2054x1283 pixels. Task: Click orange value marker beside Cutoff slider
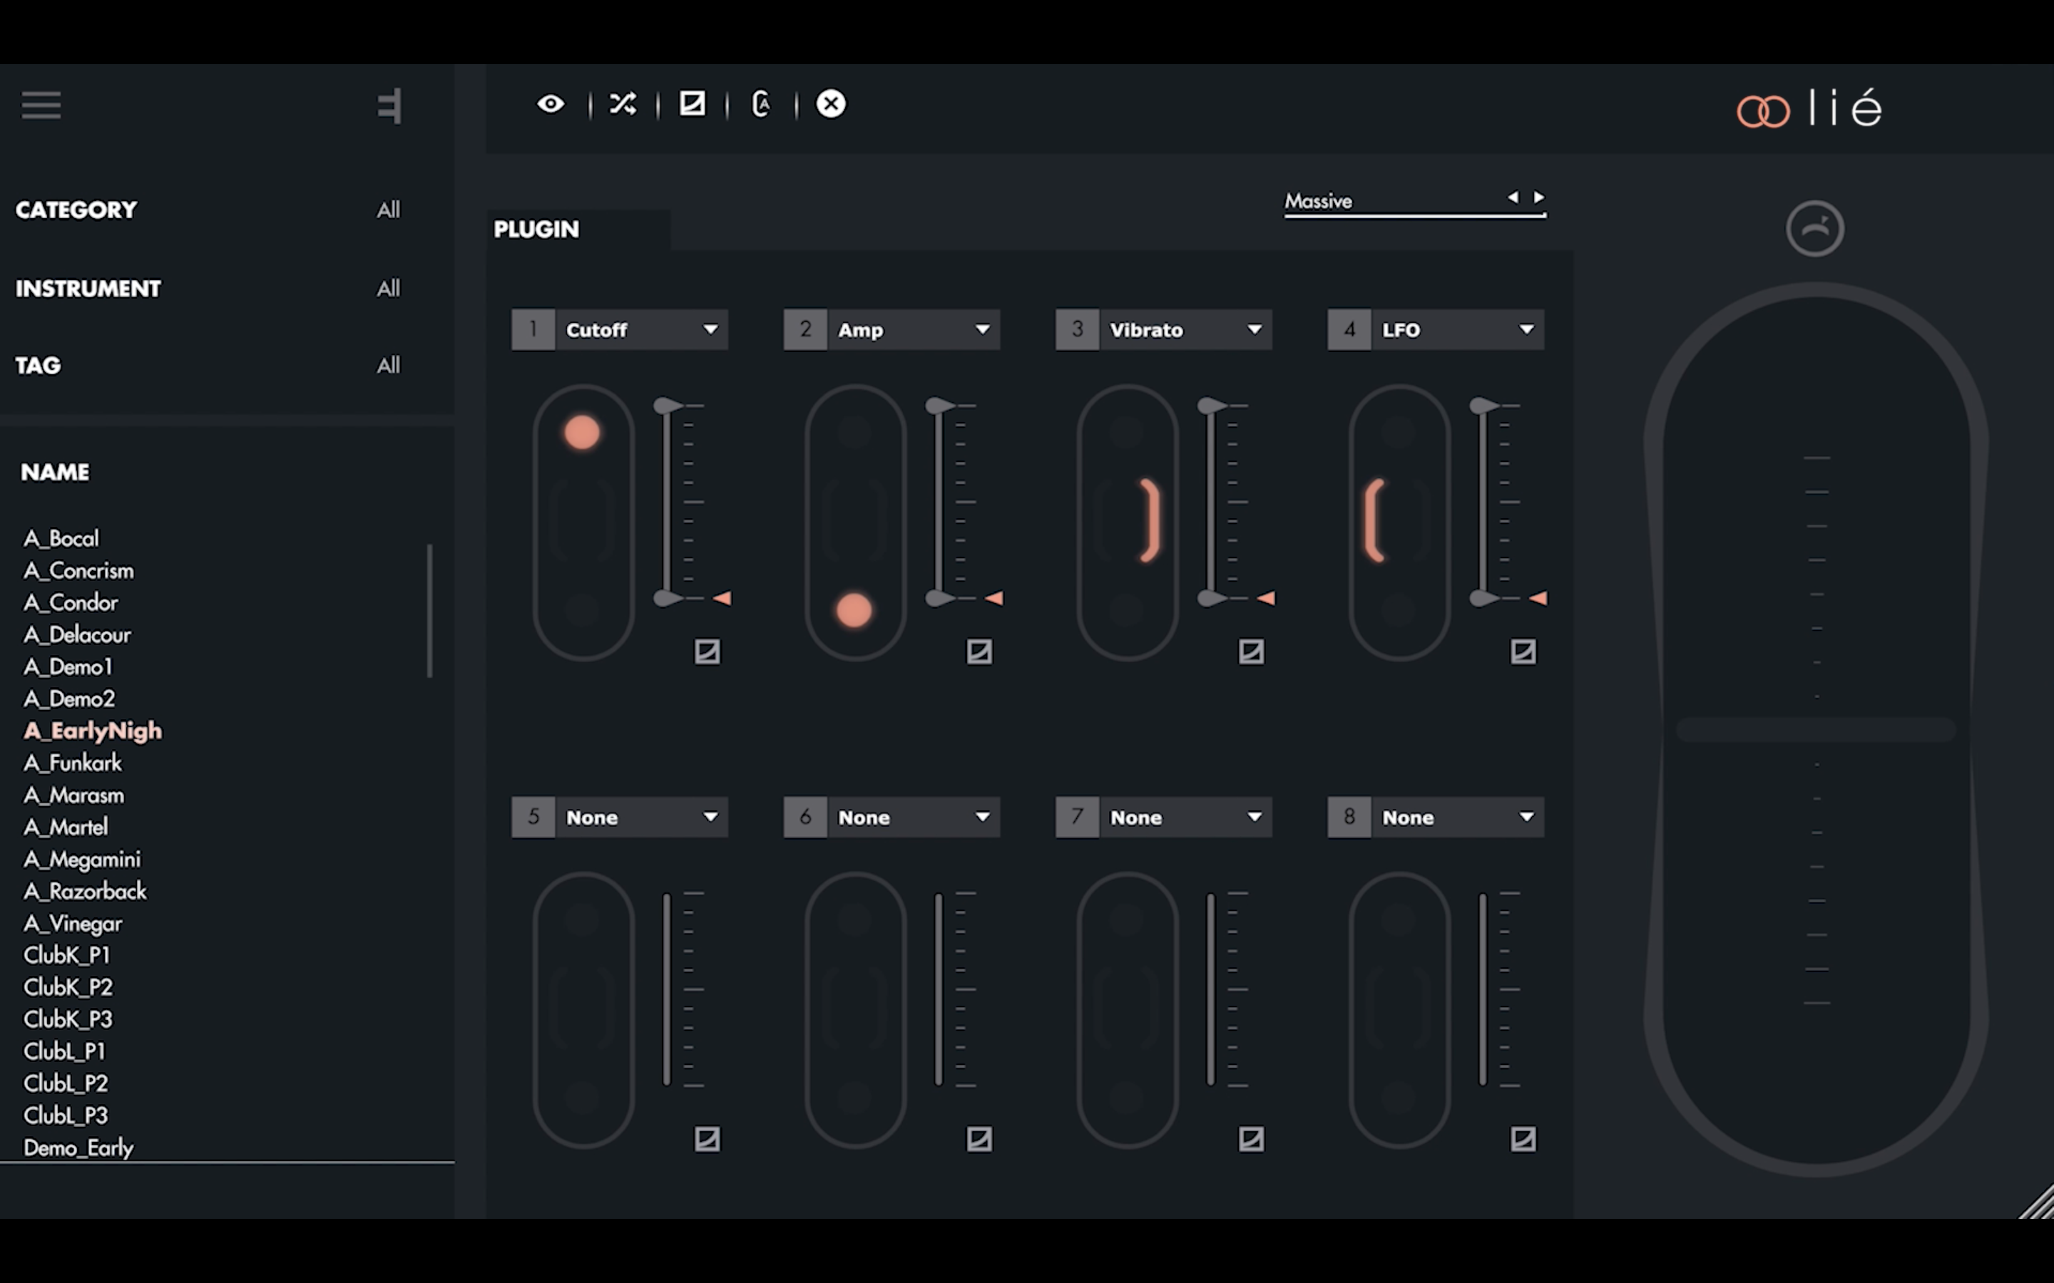722,598
